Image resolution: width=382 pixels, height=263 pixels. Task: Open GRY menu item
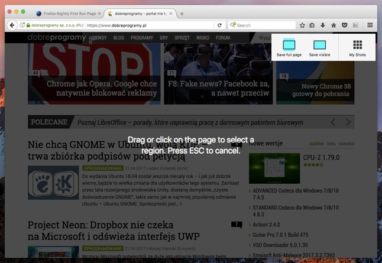click(x=164, y=38)
